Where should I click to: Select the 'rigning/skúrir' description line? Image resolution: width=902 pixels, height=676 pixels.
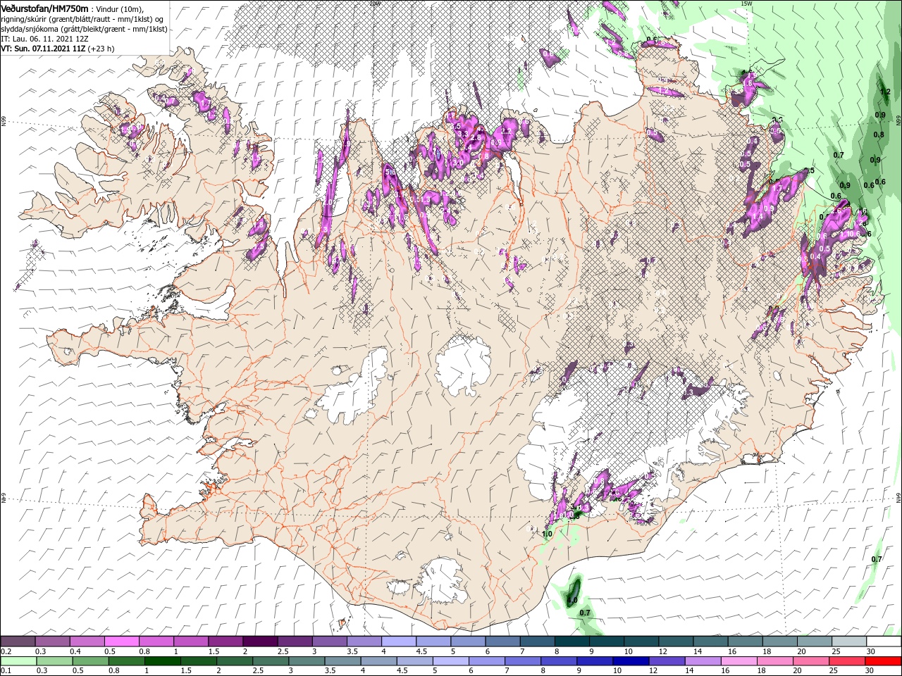(82, 19)
